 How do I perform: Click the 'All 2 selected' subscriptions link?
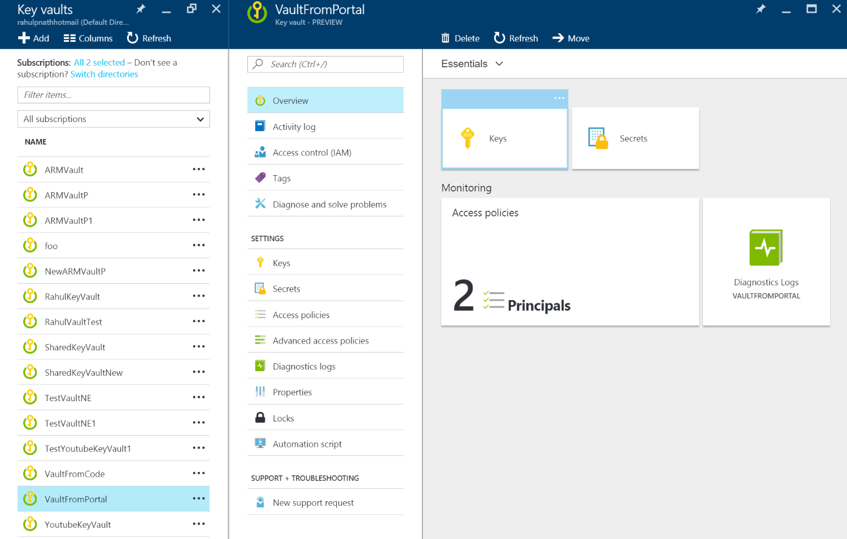99,63
